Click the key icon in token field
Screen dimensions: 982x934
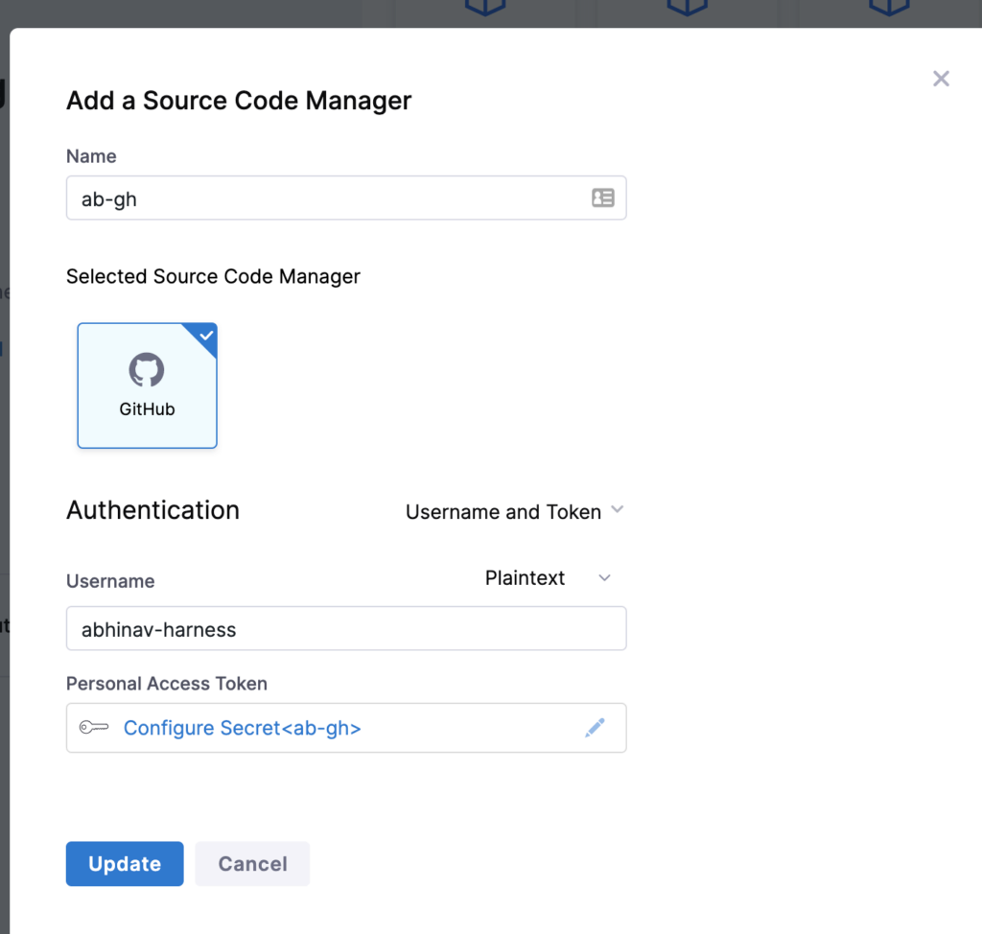click(x=94, y=727)
